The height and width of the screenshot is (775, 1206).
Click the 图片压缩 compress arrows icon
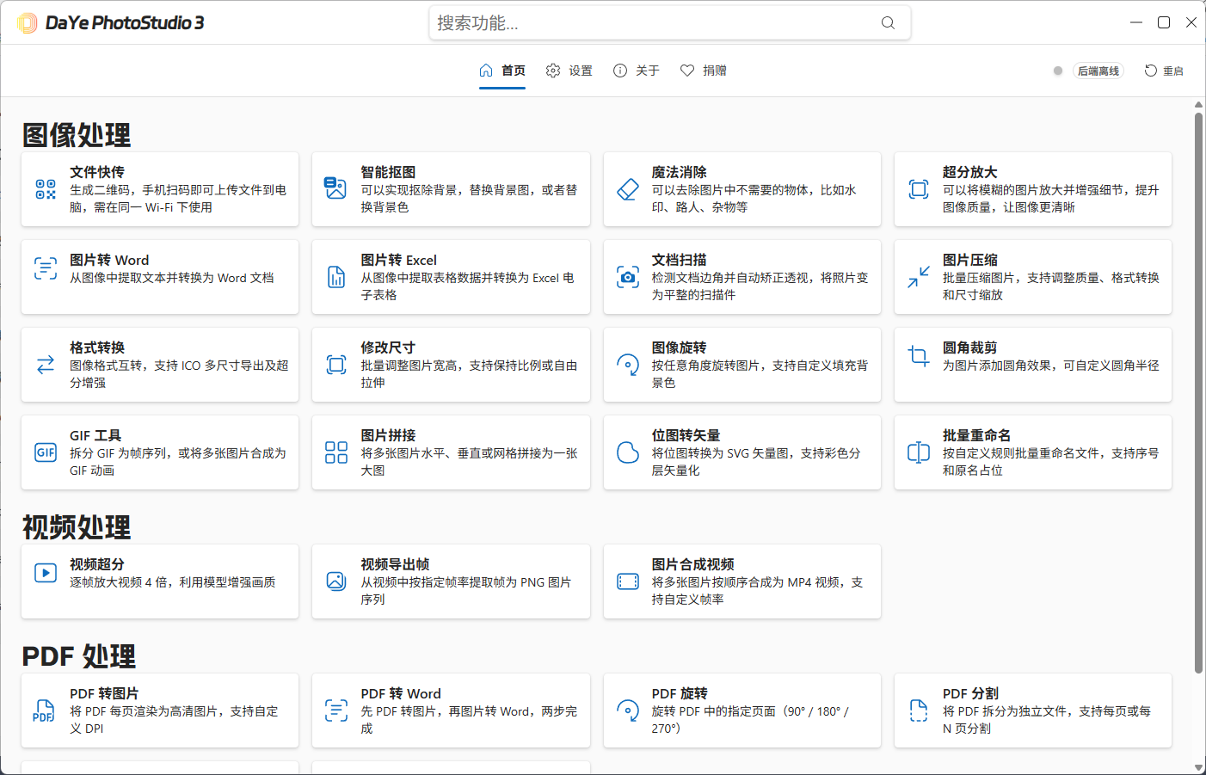click(919, 277)
